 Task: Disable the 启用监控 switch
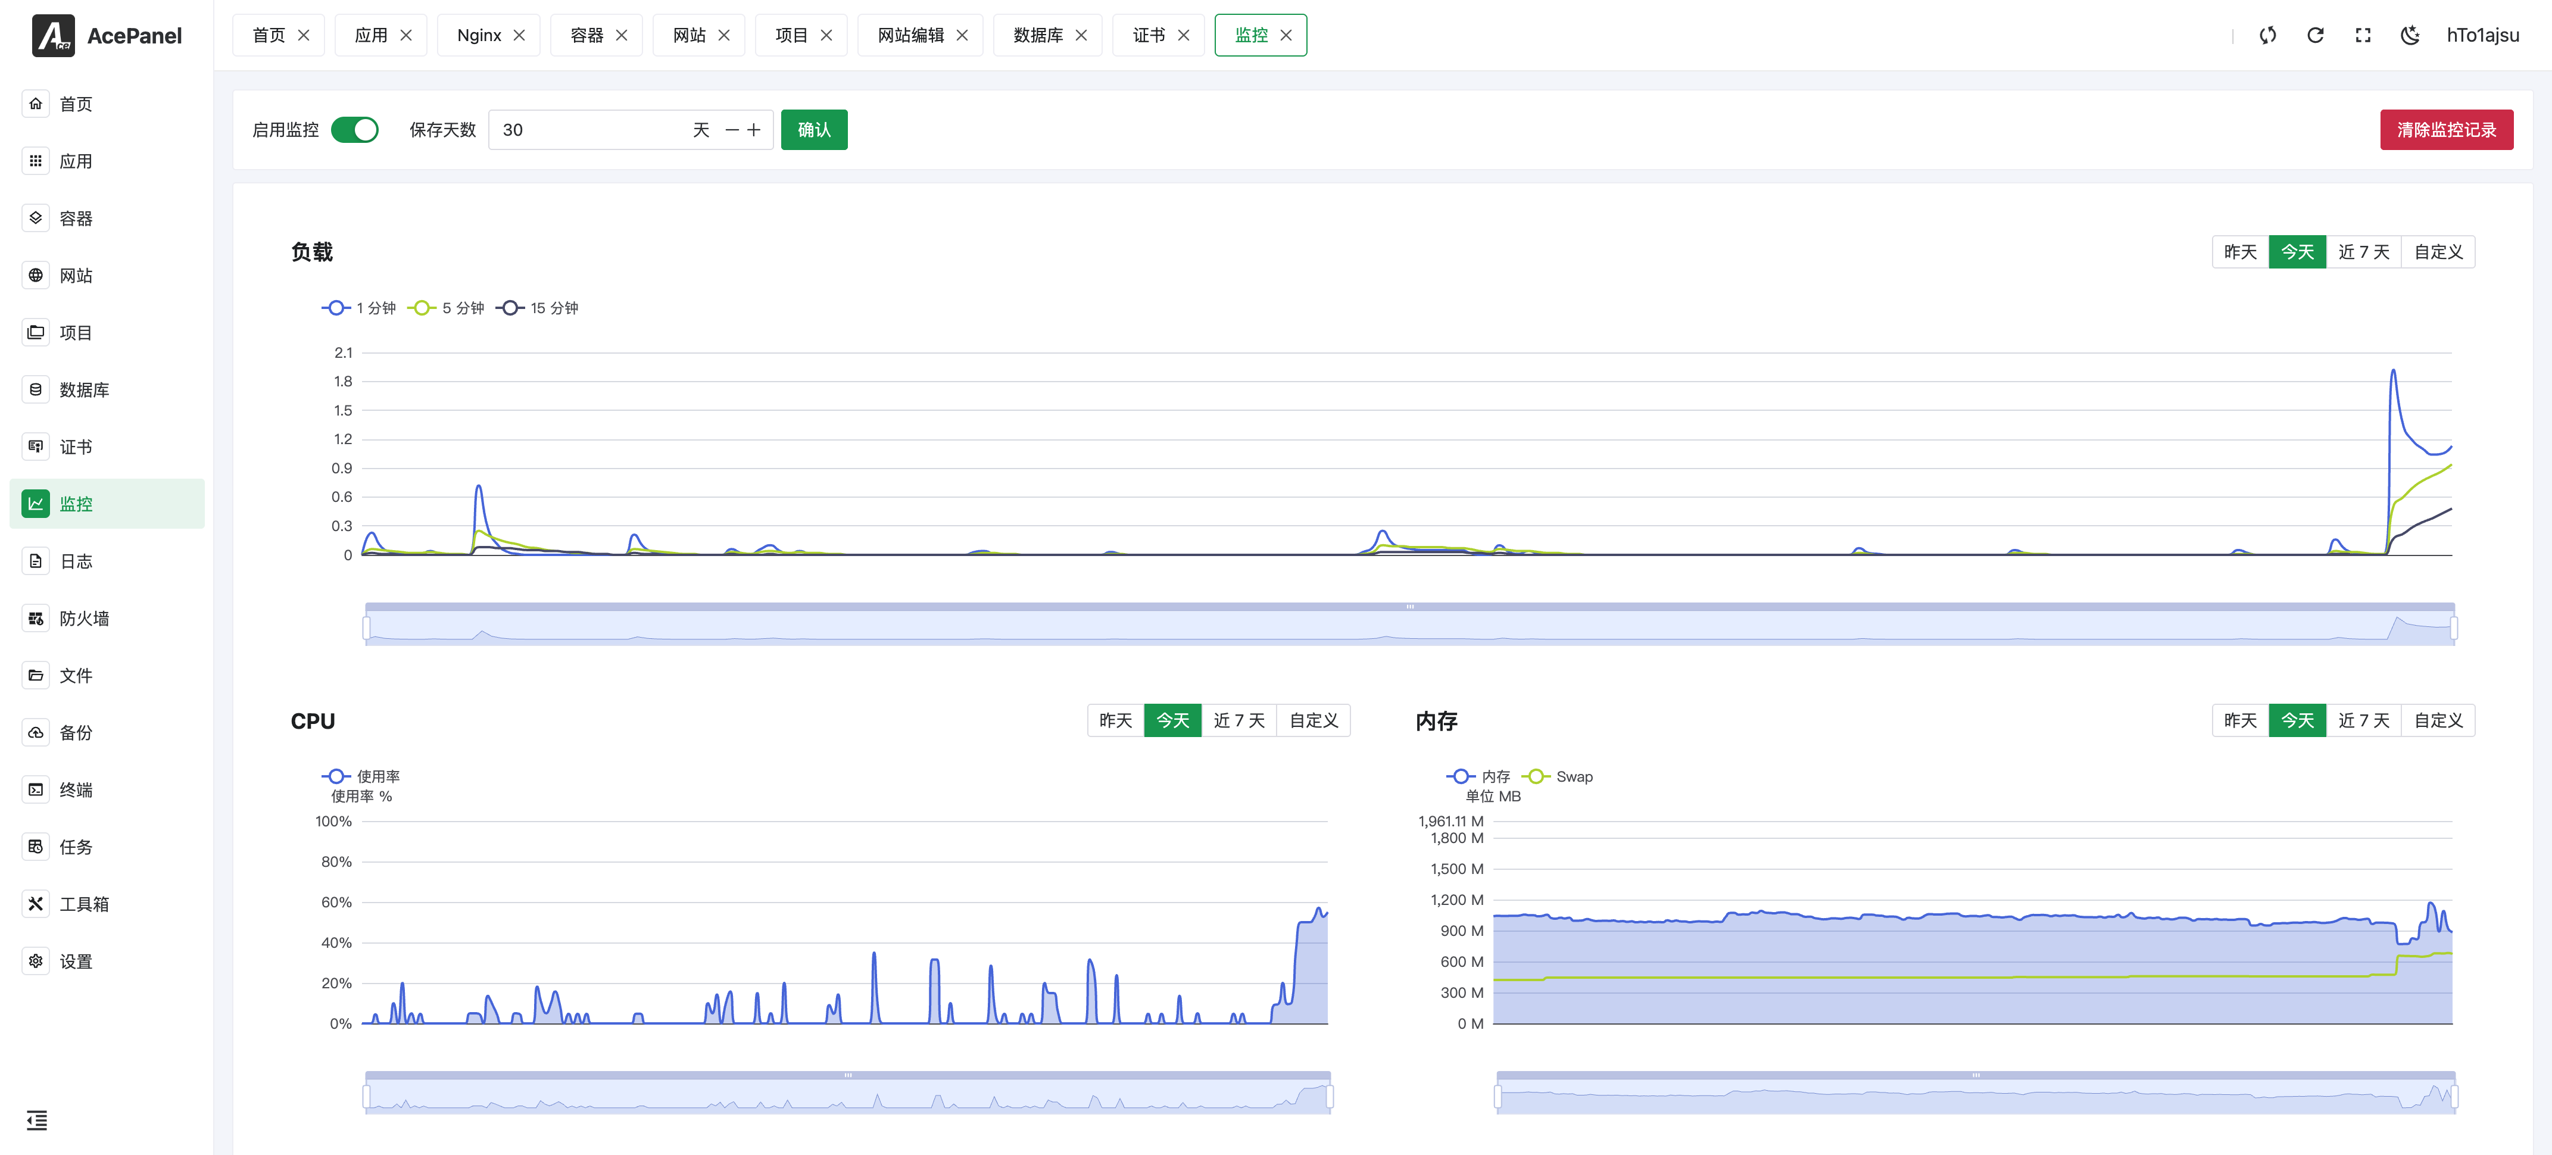[x=355, y=130]
